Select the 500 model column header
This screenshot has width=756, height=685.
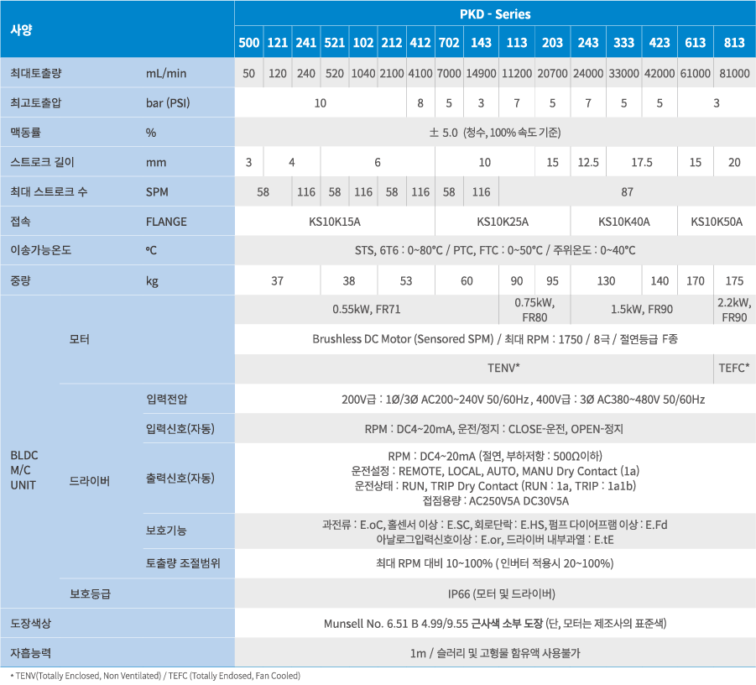pos(248,43)
